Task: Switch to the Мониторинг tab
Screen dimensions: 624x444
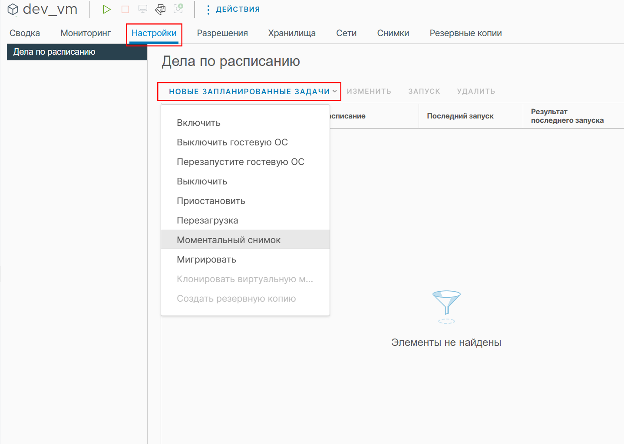Action: click(x=86, y=33)
